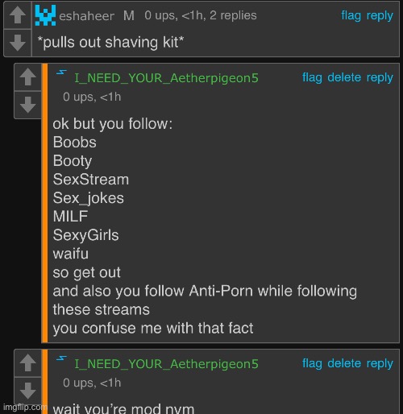Click the blue user icon on the first reply
This screenshot has height=414, width=403.
pos(61,72)
